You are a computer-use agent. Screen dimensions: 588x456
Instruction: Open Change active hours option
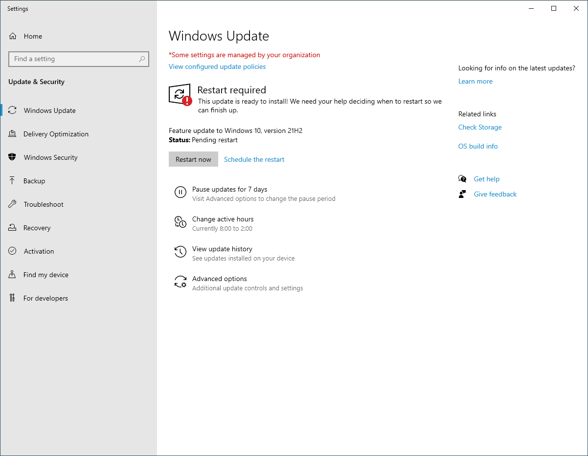click(214, 223)
